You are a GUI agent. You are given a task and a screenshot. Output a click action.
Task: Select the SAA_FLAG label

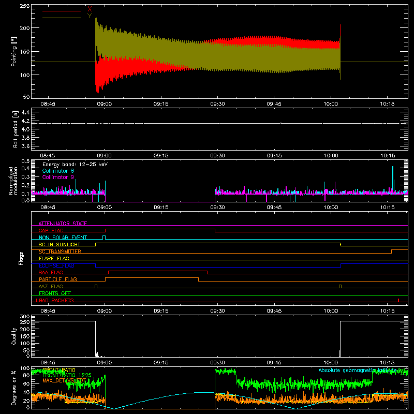pos(51,272)
